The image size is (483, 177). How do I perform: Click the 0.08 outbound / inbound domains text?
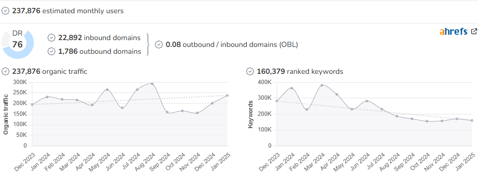click(231, 44)
